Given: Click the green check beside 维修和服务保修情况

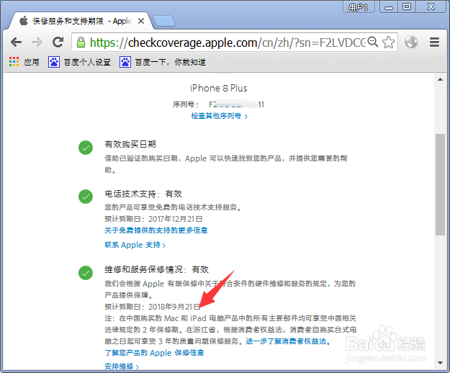Looking at the screenshot, I should click(x=86, y=273).
